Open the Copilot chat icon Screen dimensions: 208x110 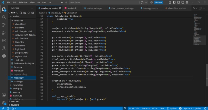(x=142, y=3)
